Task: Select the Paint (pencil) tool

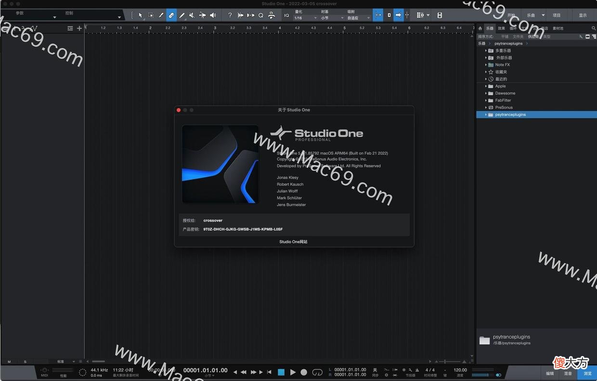Action: point(182,15)
